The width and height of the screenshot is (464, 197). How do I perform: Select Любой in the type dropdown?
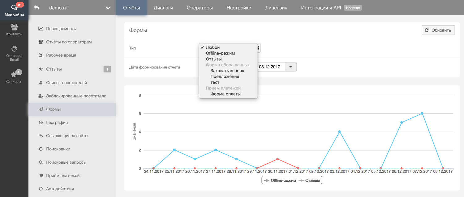(228, 47)
